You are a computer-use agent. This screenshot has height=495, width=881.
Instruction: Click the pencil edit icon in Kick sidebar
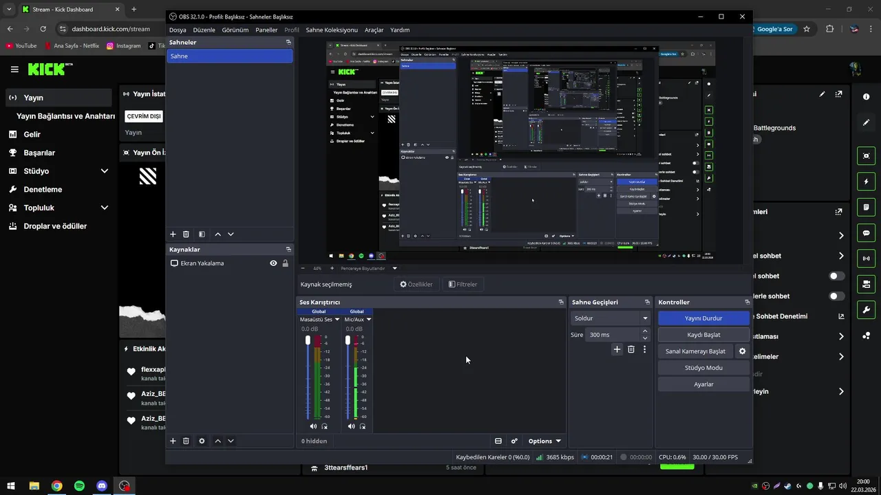(x=867, y=122)
